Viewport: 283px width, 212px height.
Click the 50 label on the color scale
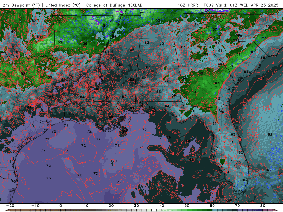[187, 206]
